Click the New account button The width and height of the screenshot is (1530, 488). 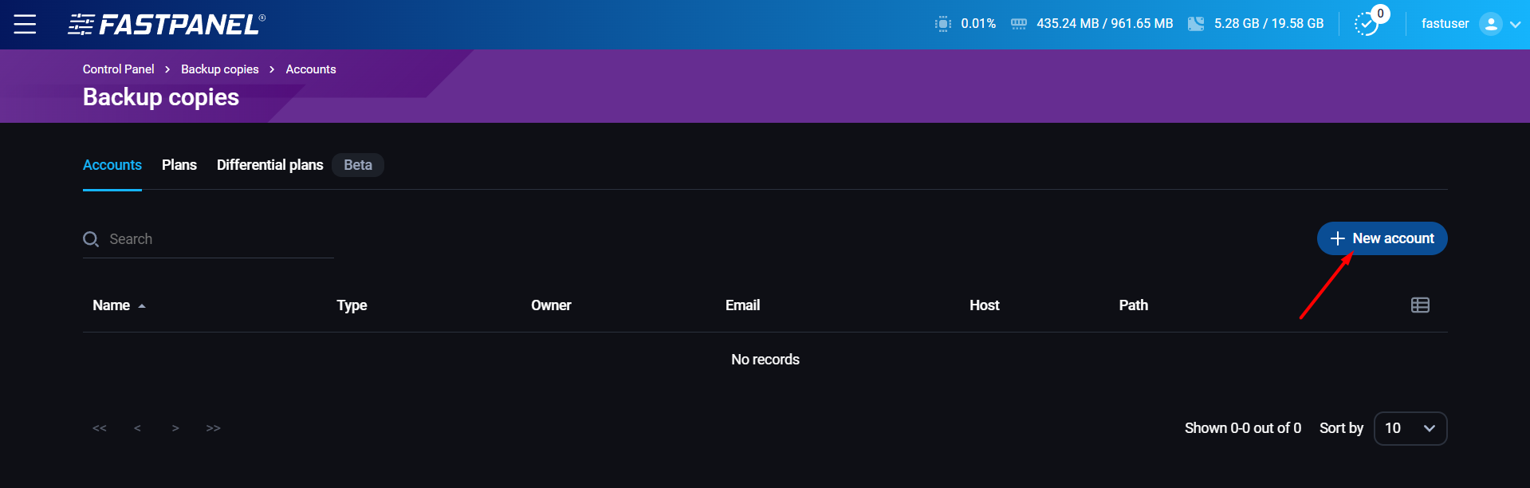point(1381,238)
